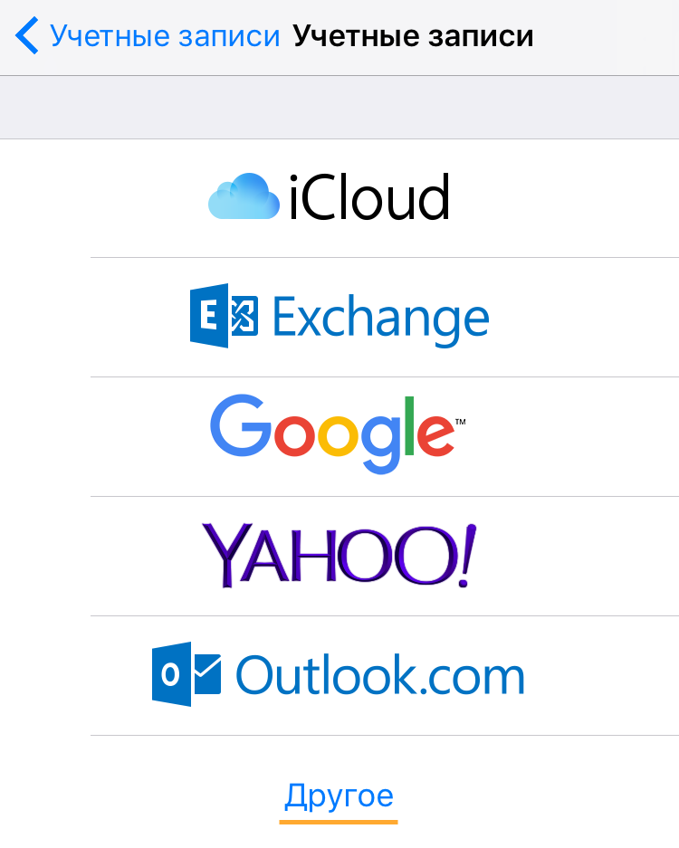This screenshot has width=679, height=848.
Task: Tap the Exchange logo icon
Action: click(224, 315)
